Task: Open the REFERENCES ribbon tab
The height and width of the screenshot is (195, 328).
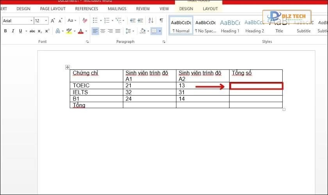Action: (87, 9)
